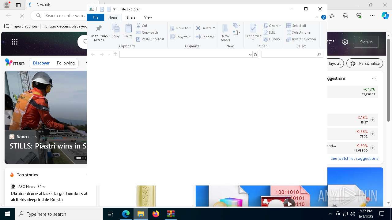This screenshot has width=392, height=220.
Task: Open File Explorer help question mark
Action: pyautogui.click(x=323, y=17)
